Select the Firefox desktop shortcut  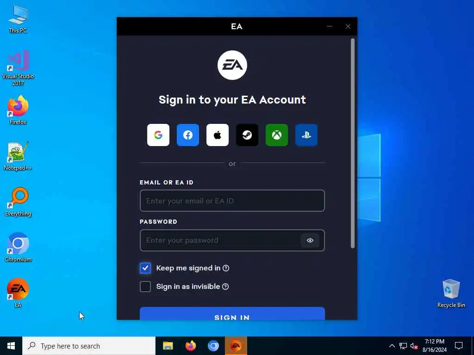18,110
